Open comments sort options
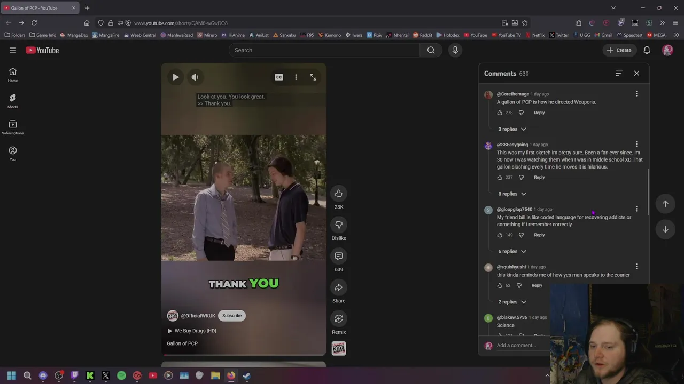The width and height of the screenshot is (684, 384). click(619, 73)
